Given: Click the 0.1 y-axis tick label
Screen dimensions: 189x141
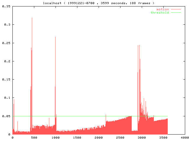Looking at the screenshot, I should pos(7,98).
